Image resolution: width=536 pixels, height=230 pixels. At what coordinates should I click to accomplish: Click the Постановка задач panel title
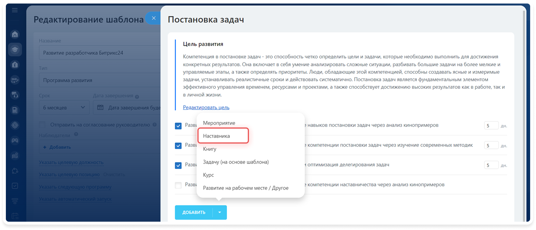click(206, 20)
